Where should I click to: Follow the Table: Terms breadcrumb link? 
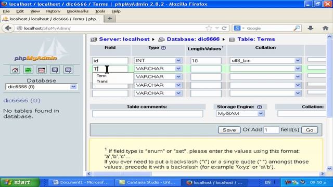[x=256, y=39]
